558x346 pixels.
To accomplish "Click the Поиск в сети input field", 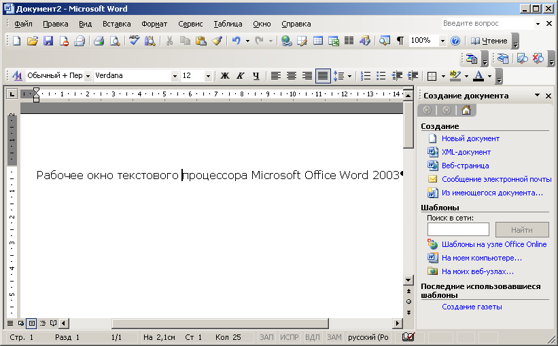I will (x=458, y=229).
